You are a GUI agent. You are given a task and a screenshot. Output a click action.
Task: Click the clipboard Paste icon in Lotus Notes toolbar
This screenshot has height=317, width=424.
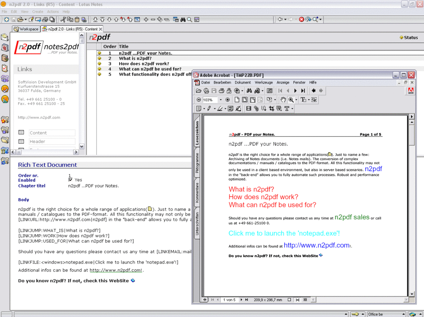click(x=77, y=19)
